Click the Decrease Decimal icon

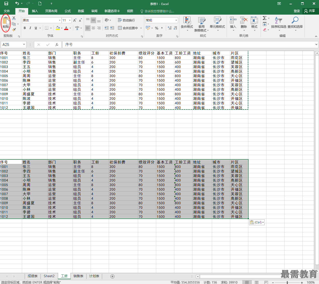175,28
